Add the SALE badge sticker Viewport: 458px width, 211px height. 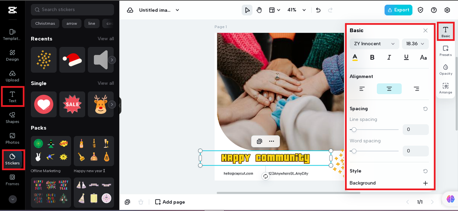[x=72, y=104]
